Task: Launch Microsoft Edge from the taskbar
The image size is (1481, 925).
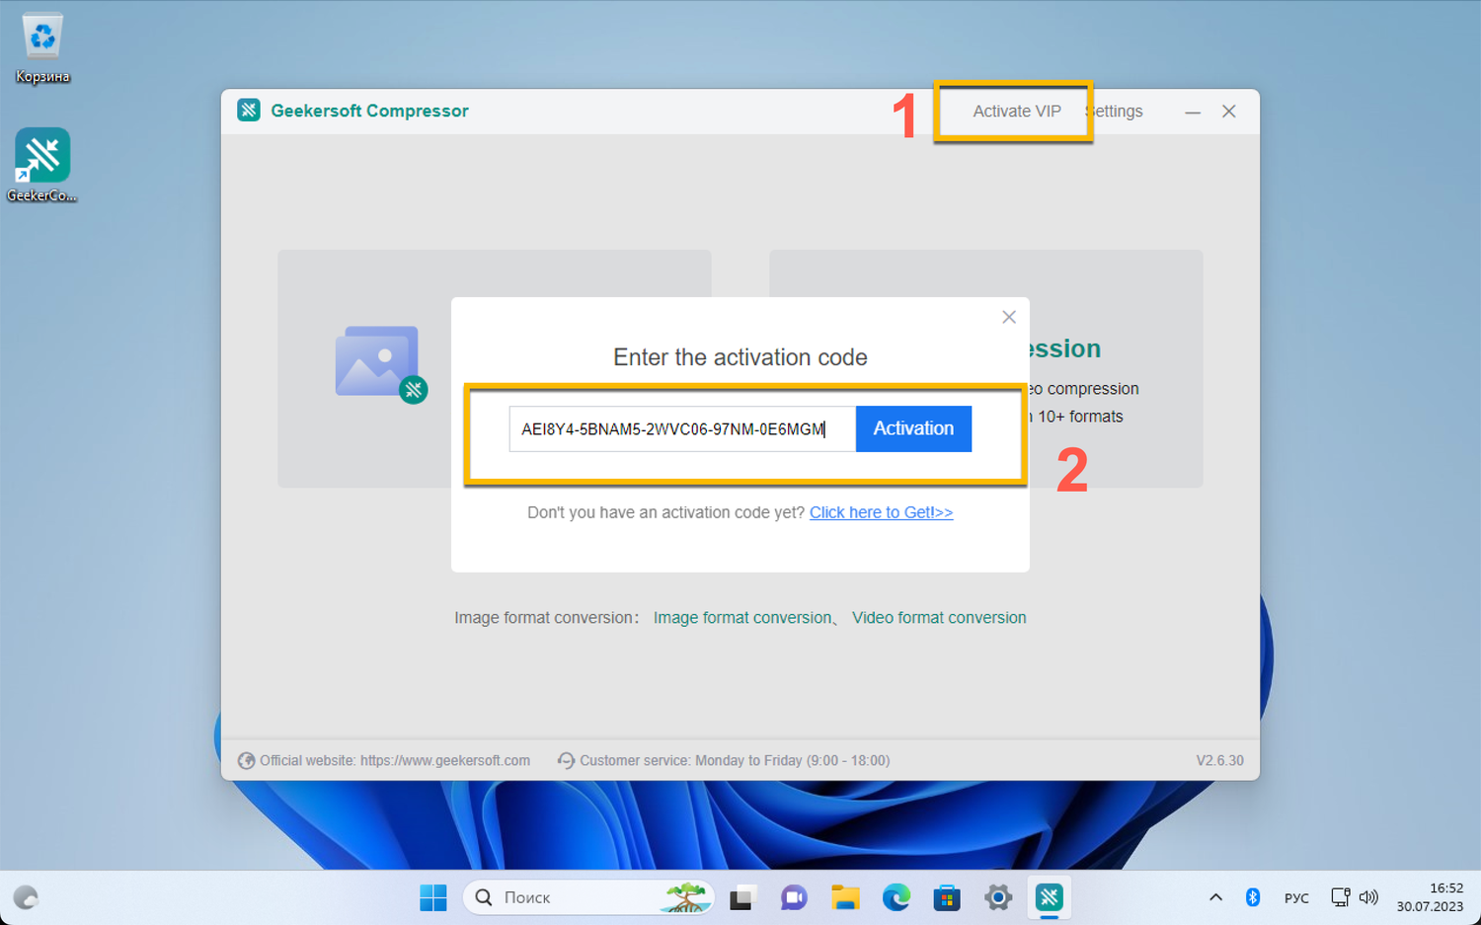Action: coord(896,897)
